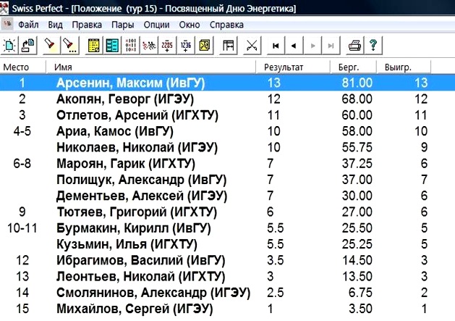
Task: Select row Ариа, Камос (ИвГУ)
Action: click(x=227, y=131)
